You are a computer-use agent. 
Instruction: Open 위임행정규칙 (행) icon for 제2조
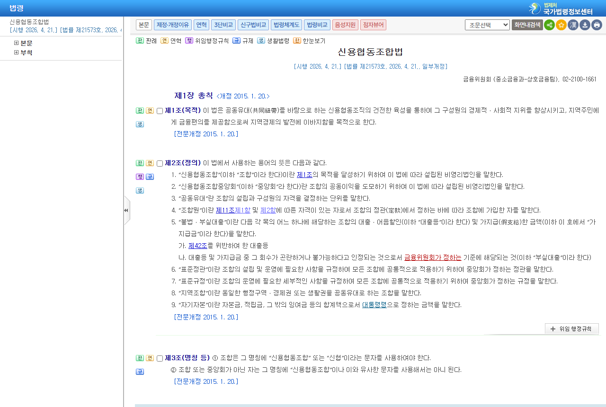click(x=140, y=177)
